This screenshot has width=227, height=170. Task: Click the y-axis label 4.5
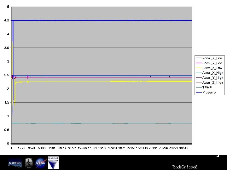tap(7, 20)
